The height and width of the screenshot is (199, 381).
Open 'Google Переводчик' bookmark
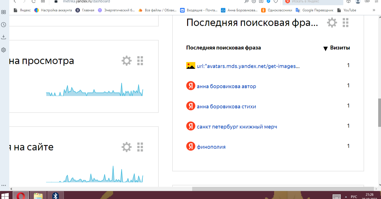[x=314, y=10]
